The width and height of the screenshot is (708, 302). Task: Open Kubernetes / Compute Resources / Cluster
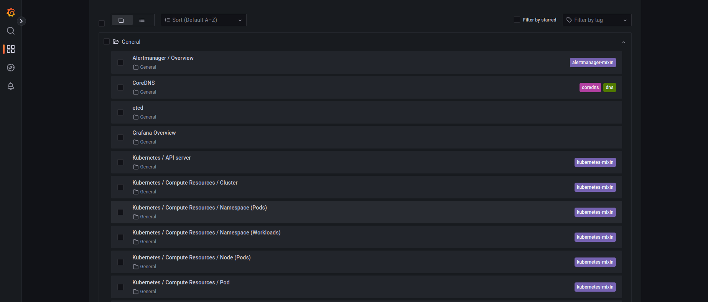(x=185, y=183)
